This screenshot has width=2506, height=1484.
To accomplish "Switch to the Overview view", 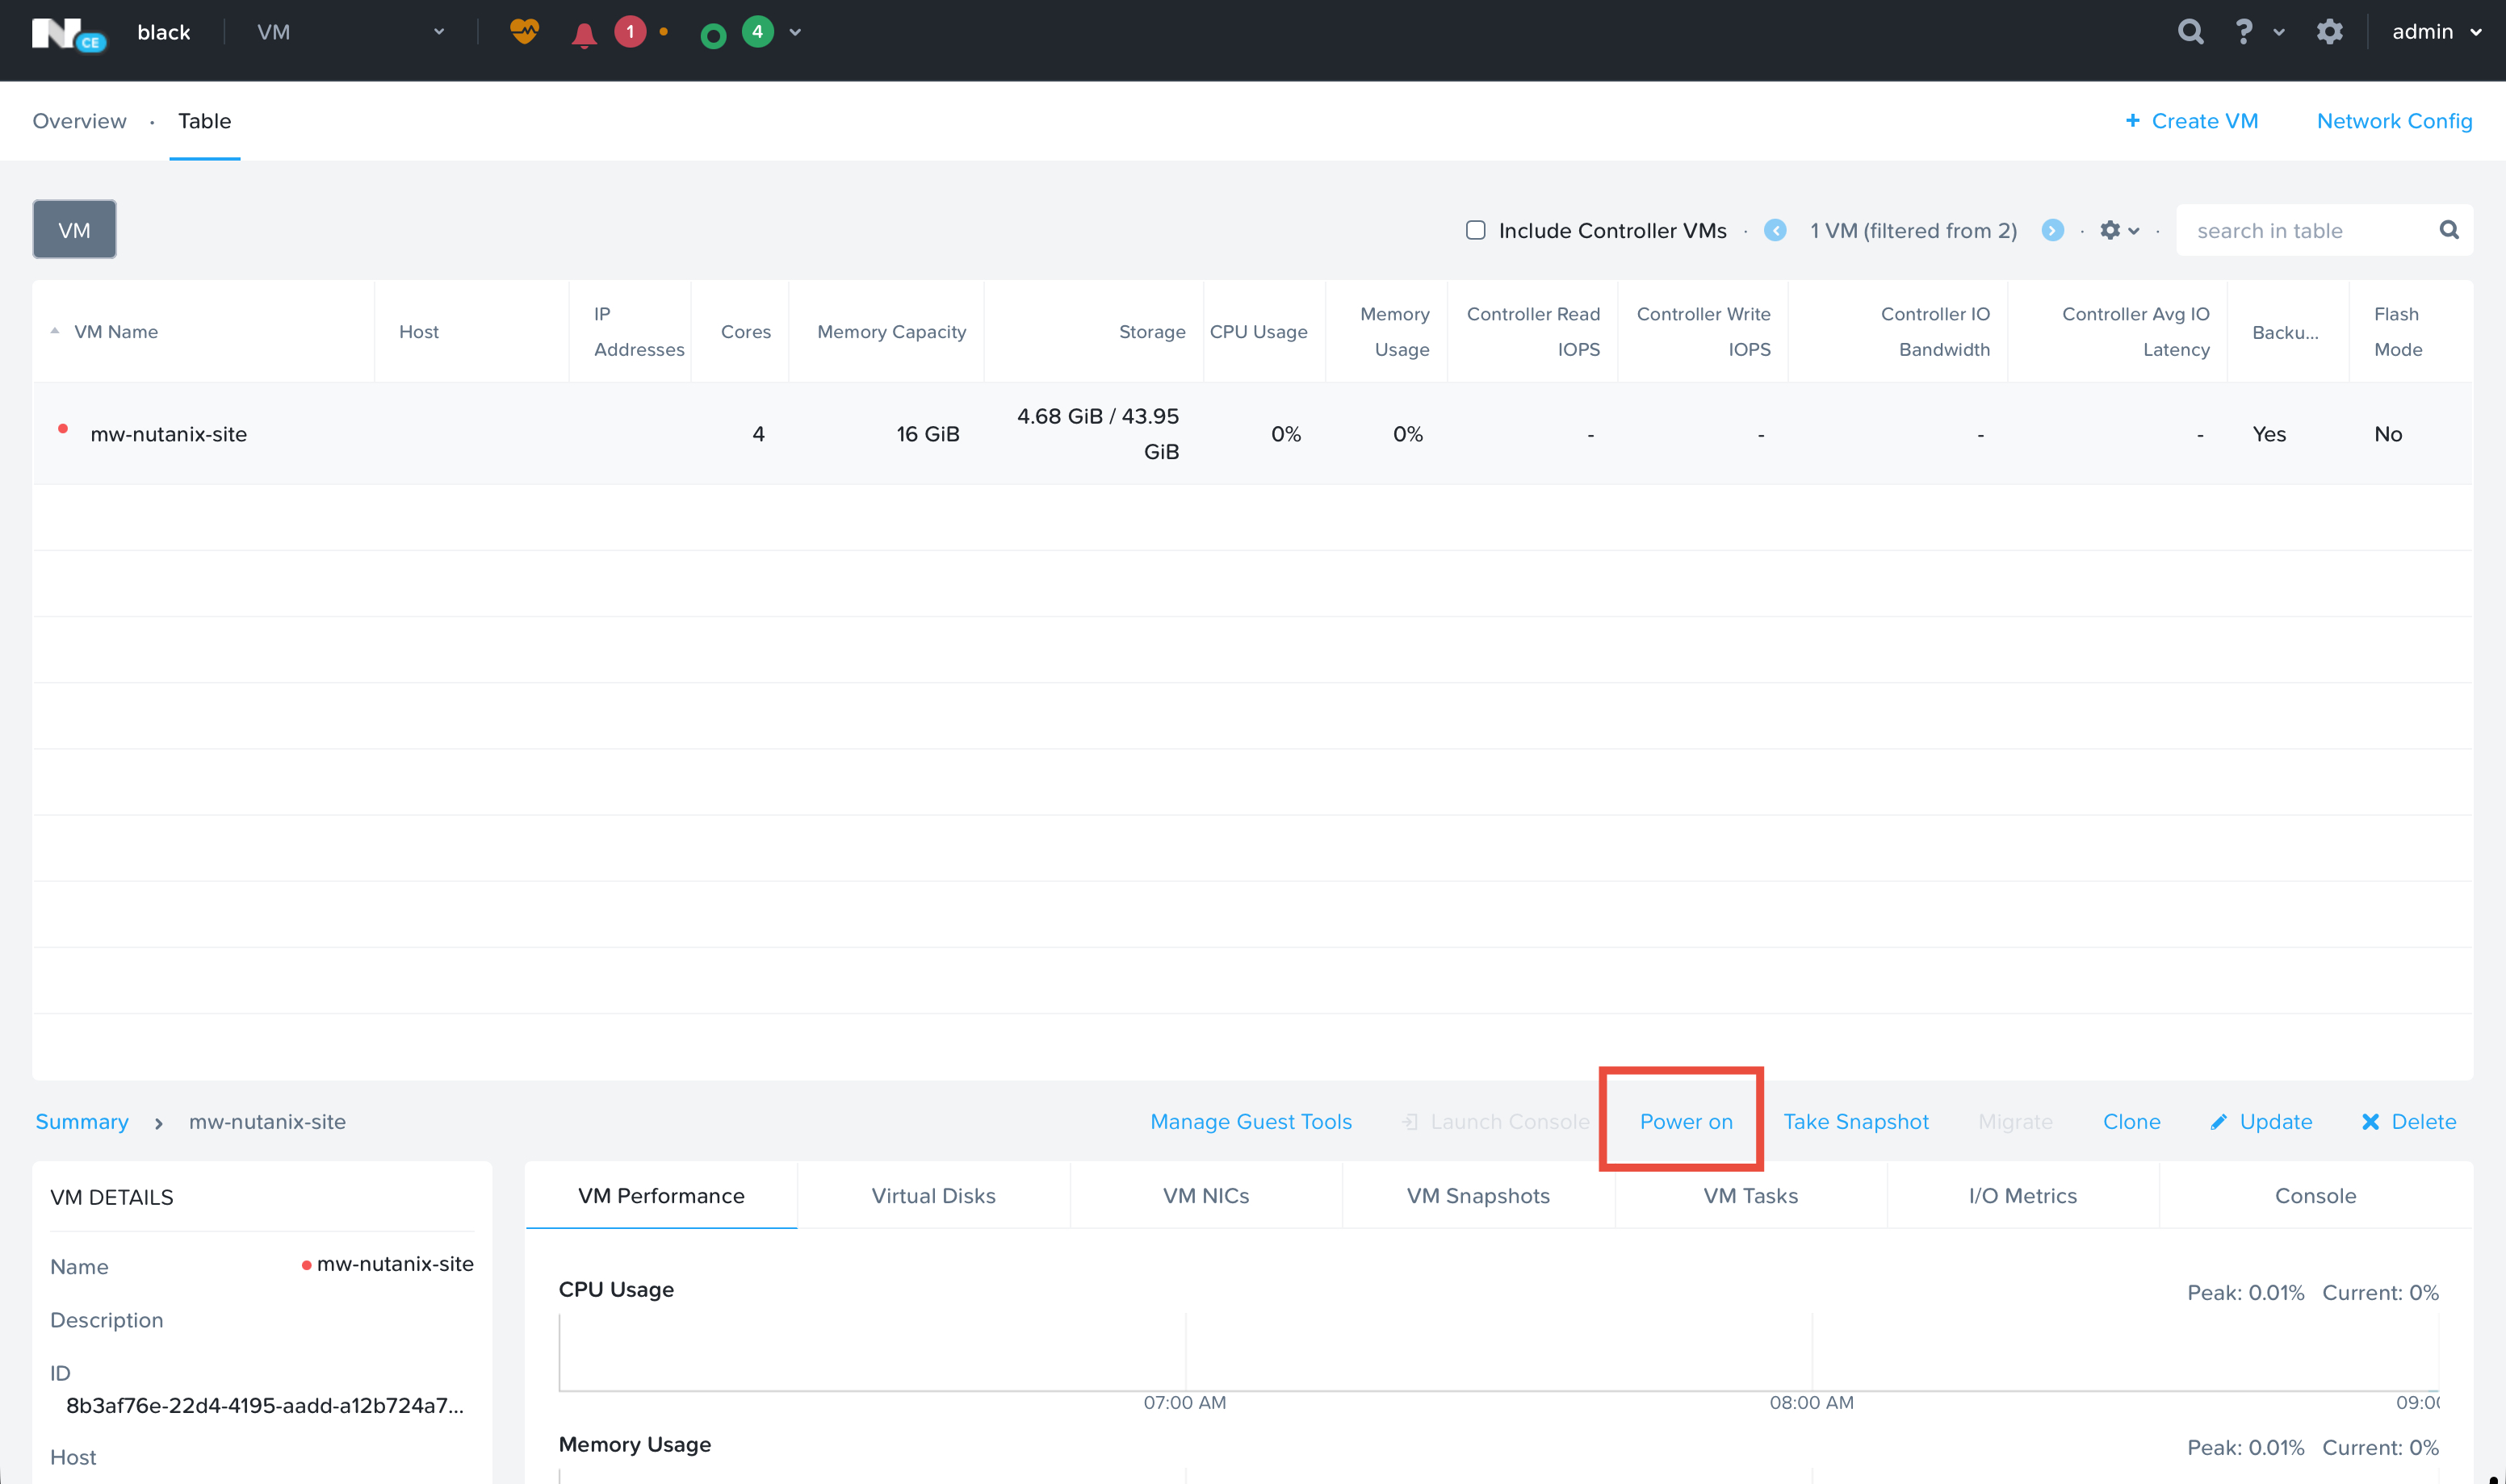I will point(79,121).
